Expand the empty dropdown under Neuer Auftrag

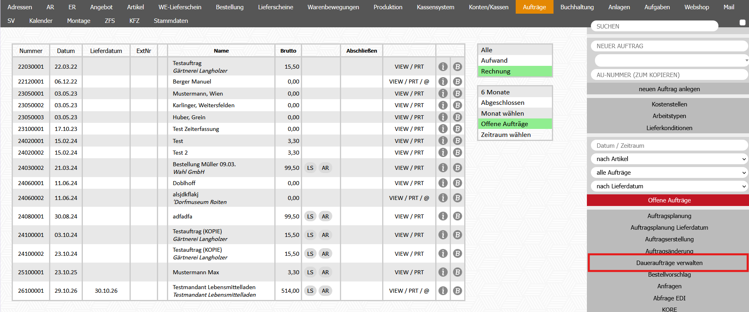(671, 61)
